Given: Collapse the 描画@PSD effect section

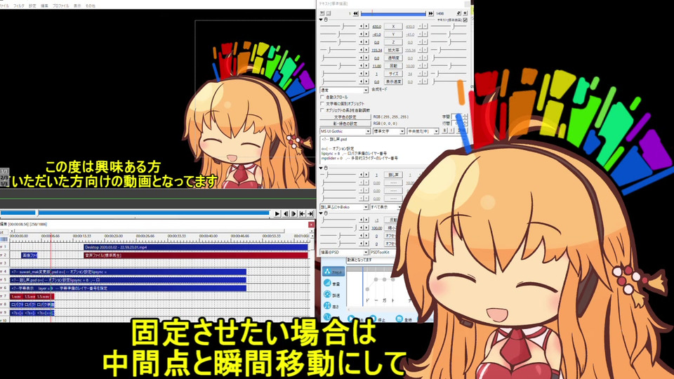Looking at the screenshot, I should 321,213.
